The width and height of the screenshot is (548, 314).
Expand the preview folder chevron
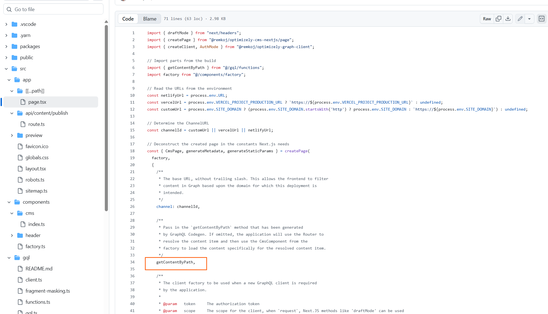(x=12, y=135)
